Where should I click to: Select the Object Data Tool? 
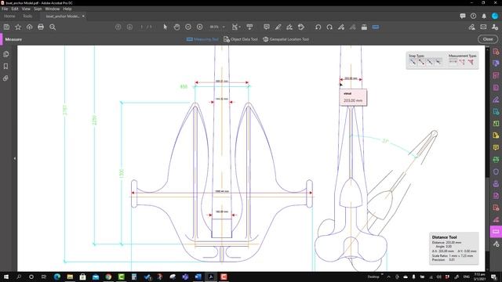[x=241, y=39]
